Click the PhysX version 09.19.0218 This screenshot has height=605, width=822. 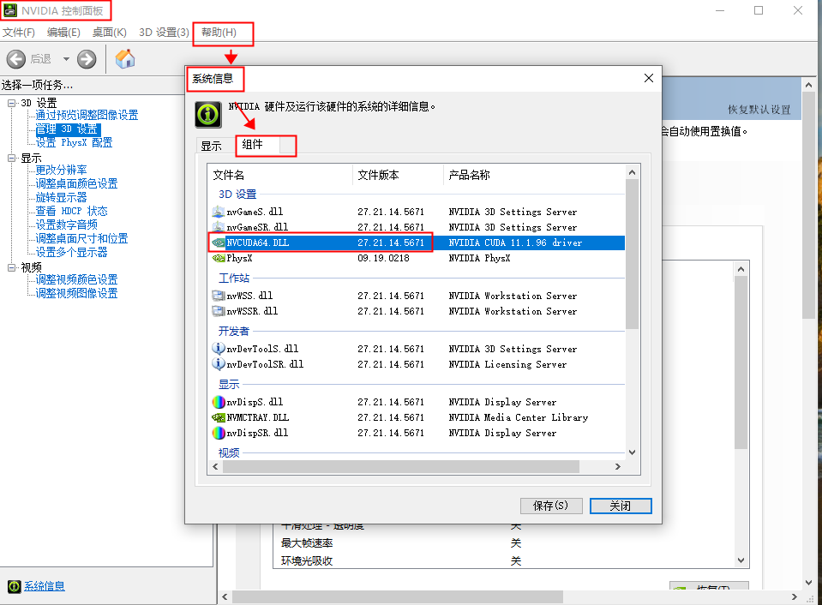383,258
